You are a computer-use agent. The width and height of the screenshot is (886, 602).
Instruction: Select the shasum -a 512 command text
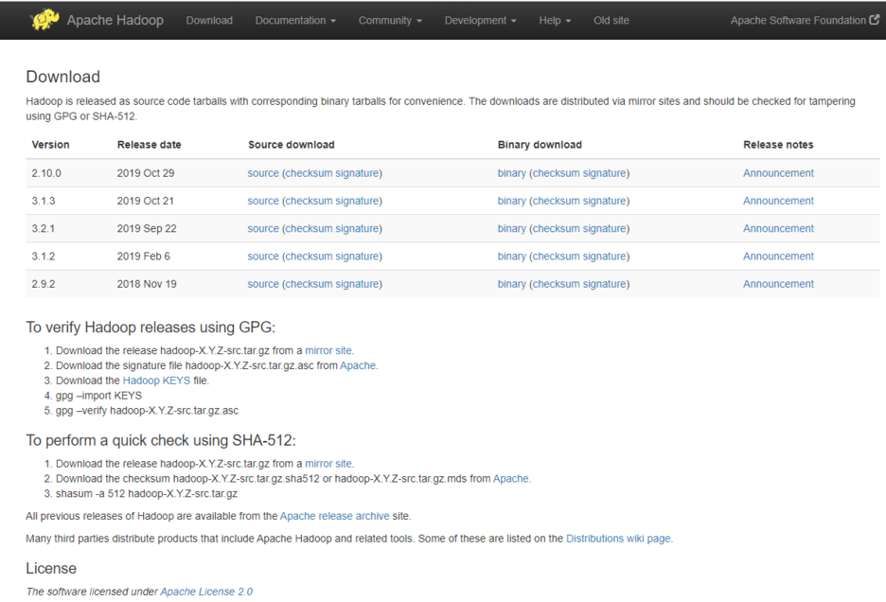(x=147, y=494)
